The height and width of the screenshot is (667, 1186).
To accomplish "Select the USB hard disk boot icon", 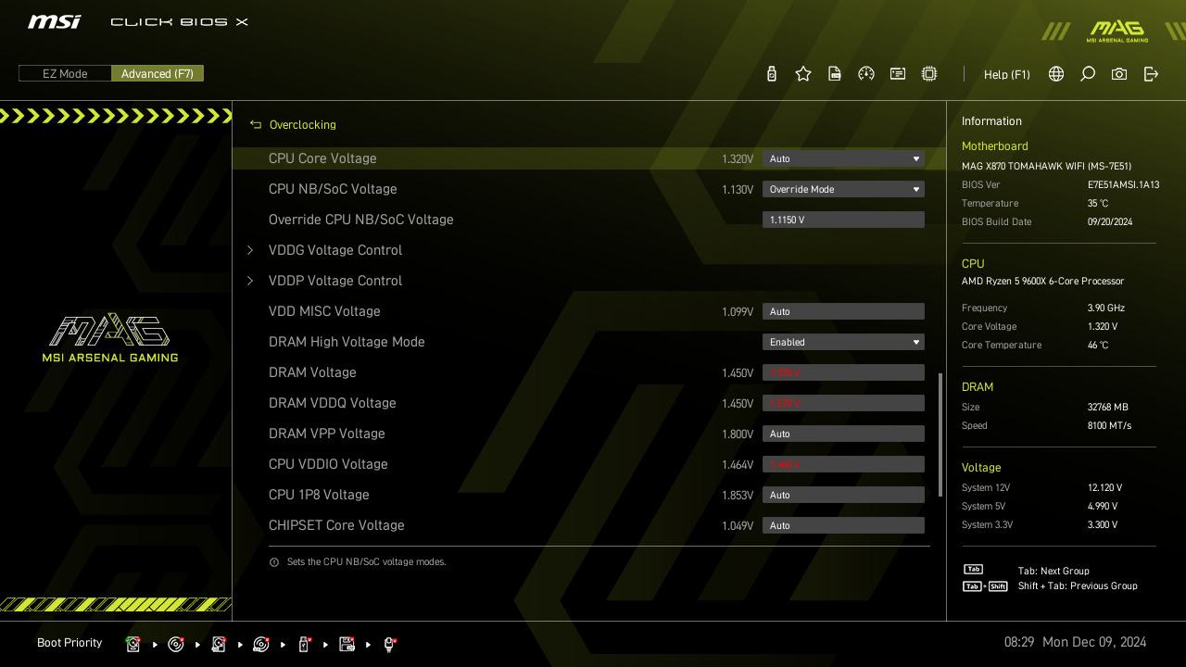I will (219, 644).
